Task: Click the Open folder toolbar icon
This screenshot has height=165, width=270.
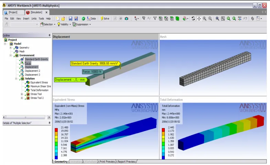Action: click(63, 19)
